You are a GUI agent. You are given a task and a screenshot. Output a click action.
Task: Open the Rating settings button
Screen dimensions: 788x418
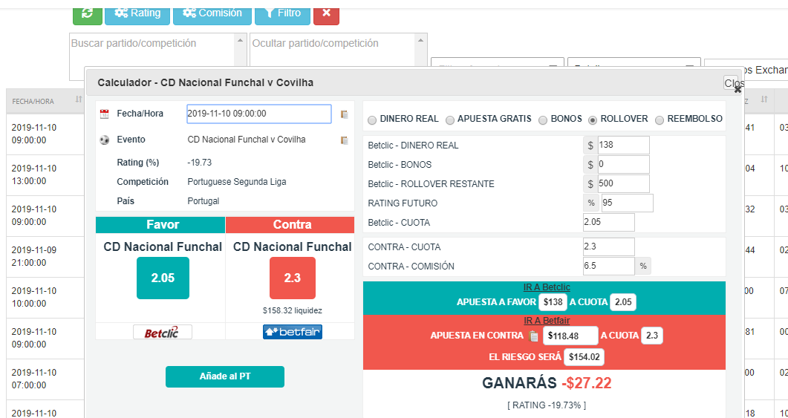pos(137,13)
